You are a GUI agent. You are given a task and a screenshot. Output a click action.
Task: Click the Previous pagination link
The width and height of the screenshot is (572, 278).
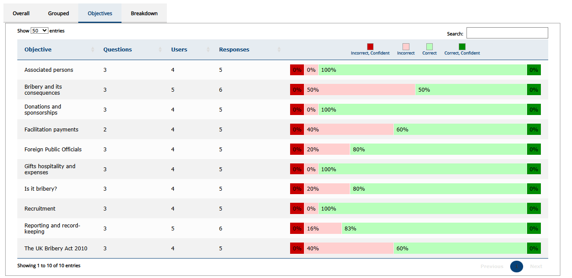pyautogui.click(x=492, y=266)
